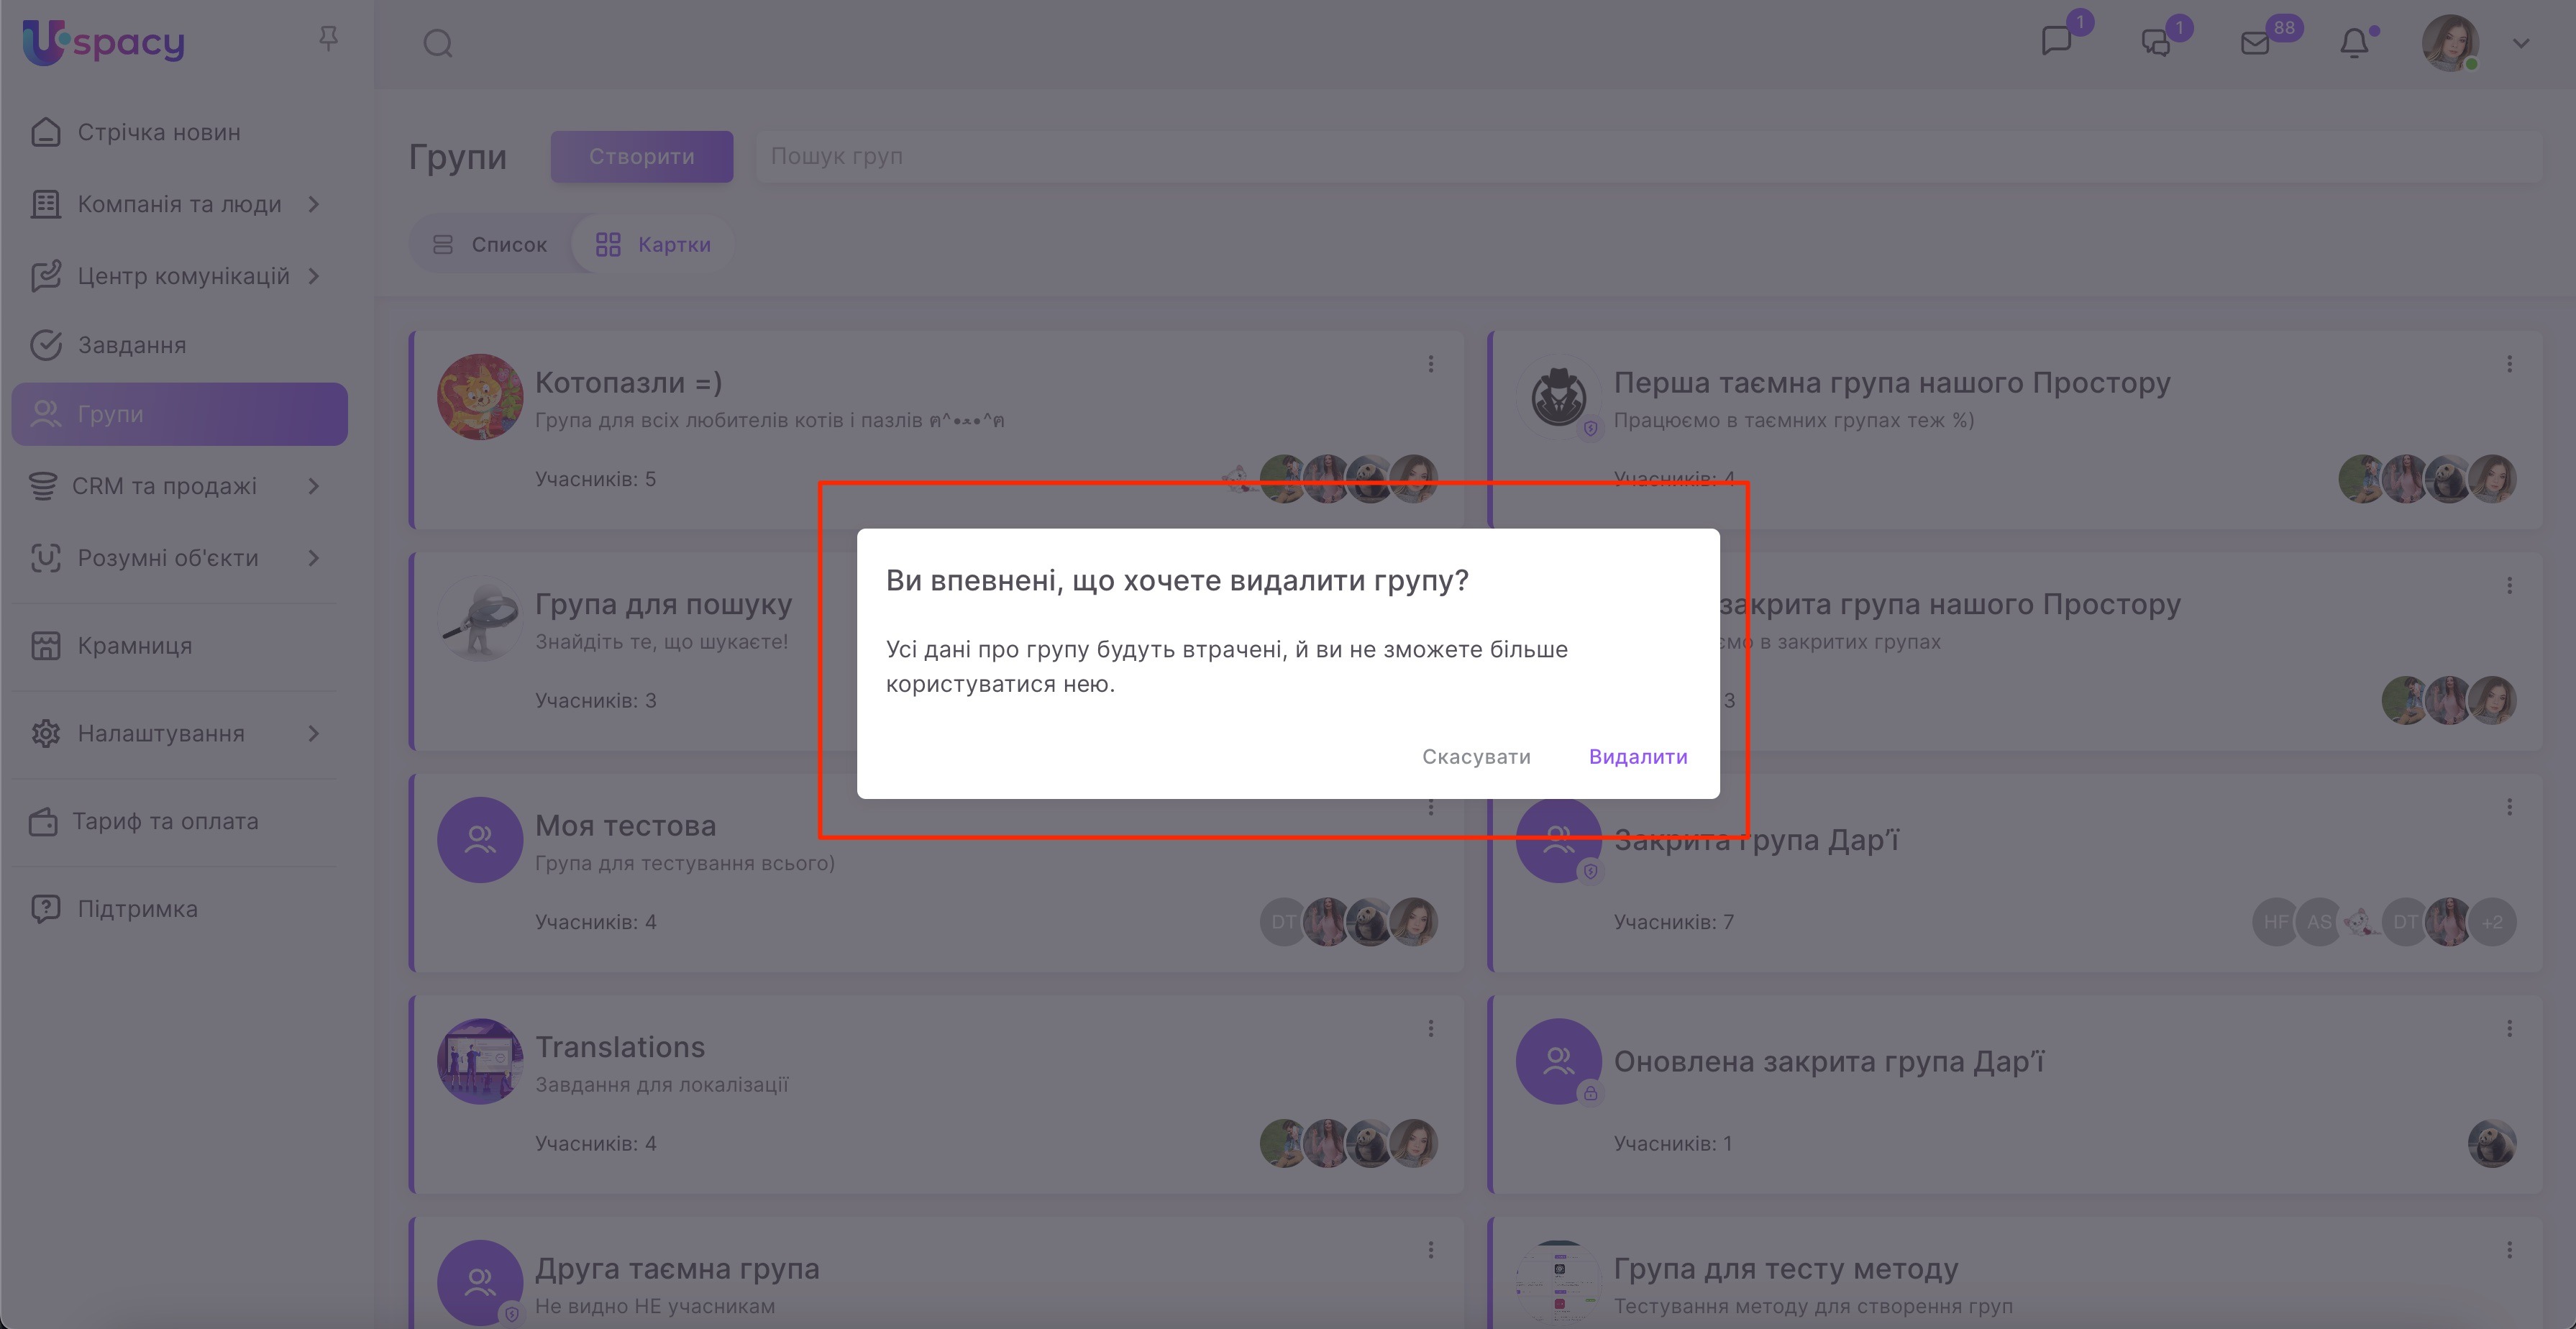Click the search magnifier icon in top bar

pyautogui.click(x=438, y=43)
